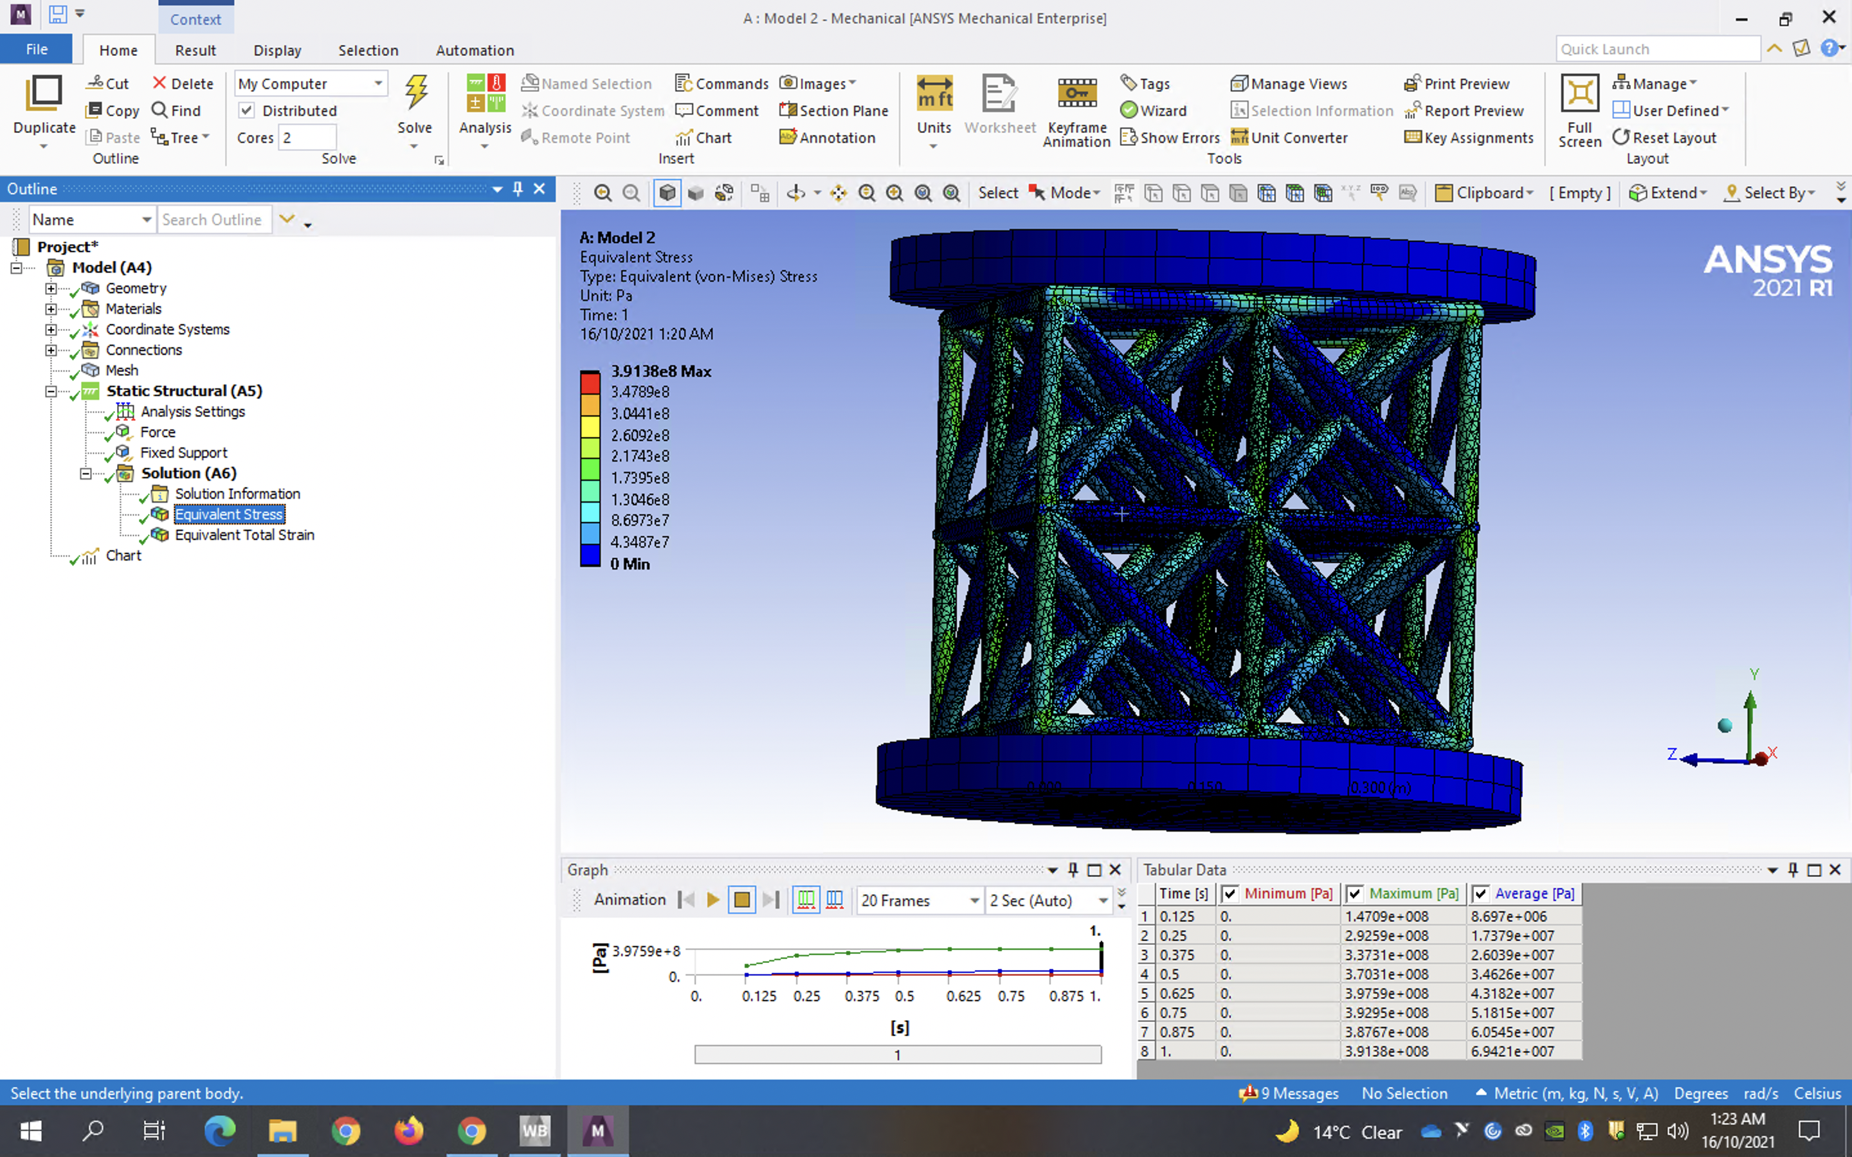Switch to the Result ribbon tab
1852x1157 pixels.
(195, 51)
